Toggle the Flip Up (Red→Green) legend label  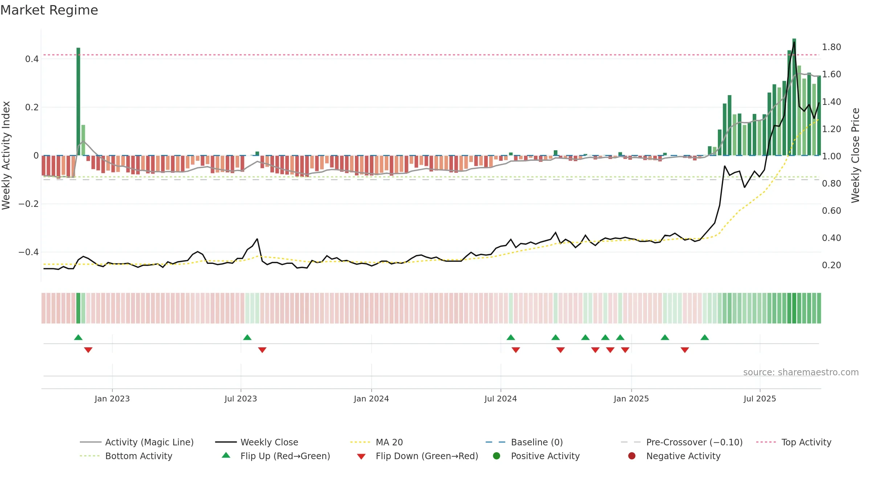click(x=285, y=456)
